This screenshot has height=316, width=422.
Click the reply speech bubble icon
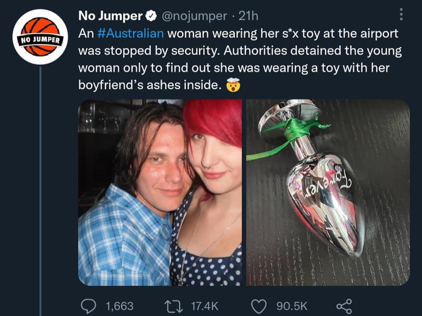[90, 306]
